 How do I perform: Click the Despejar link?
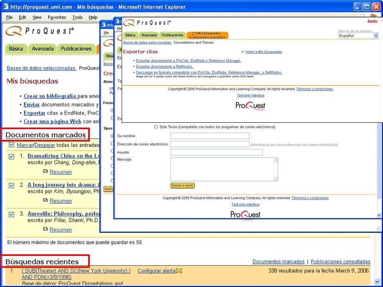pyautogui.click(x=45, y=145)
